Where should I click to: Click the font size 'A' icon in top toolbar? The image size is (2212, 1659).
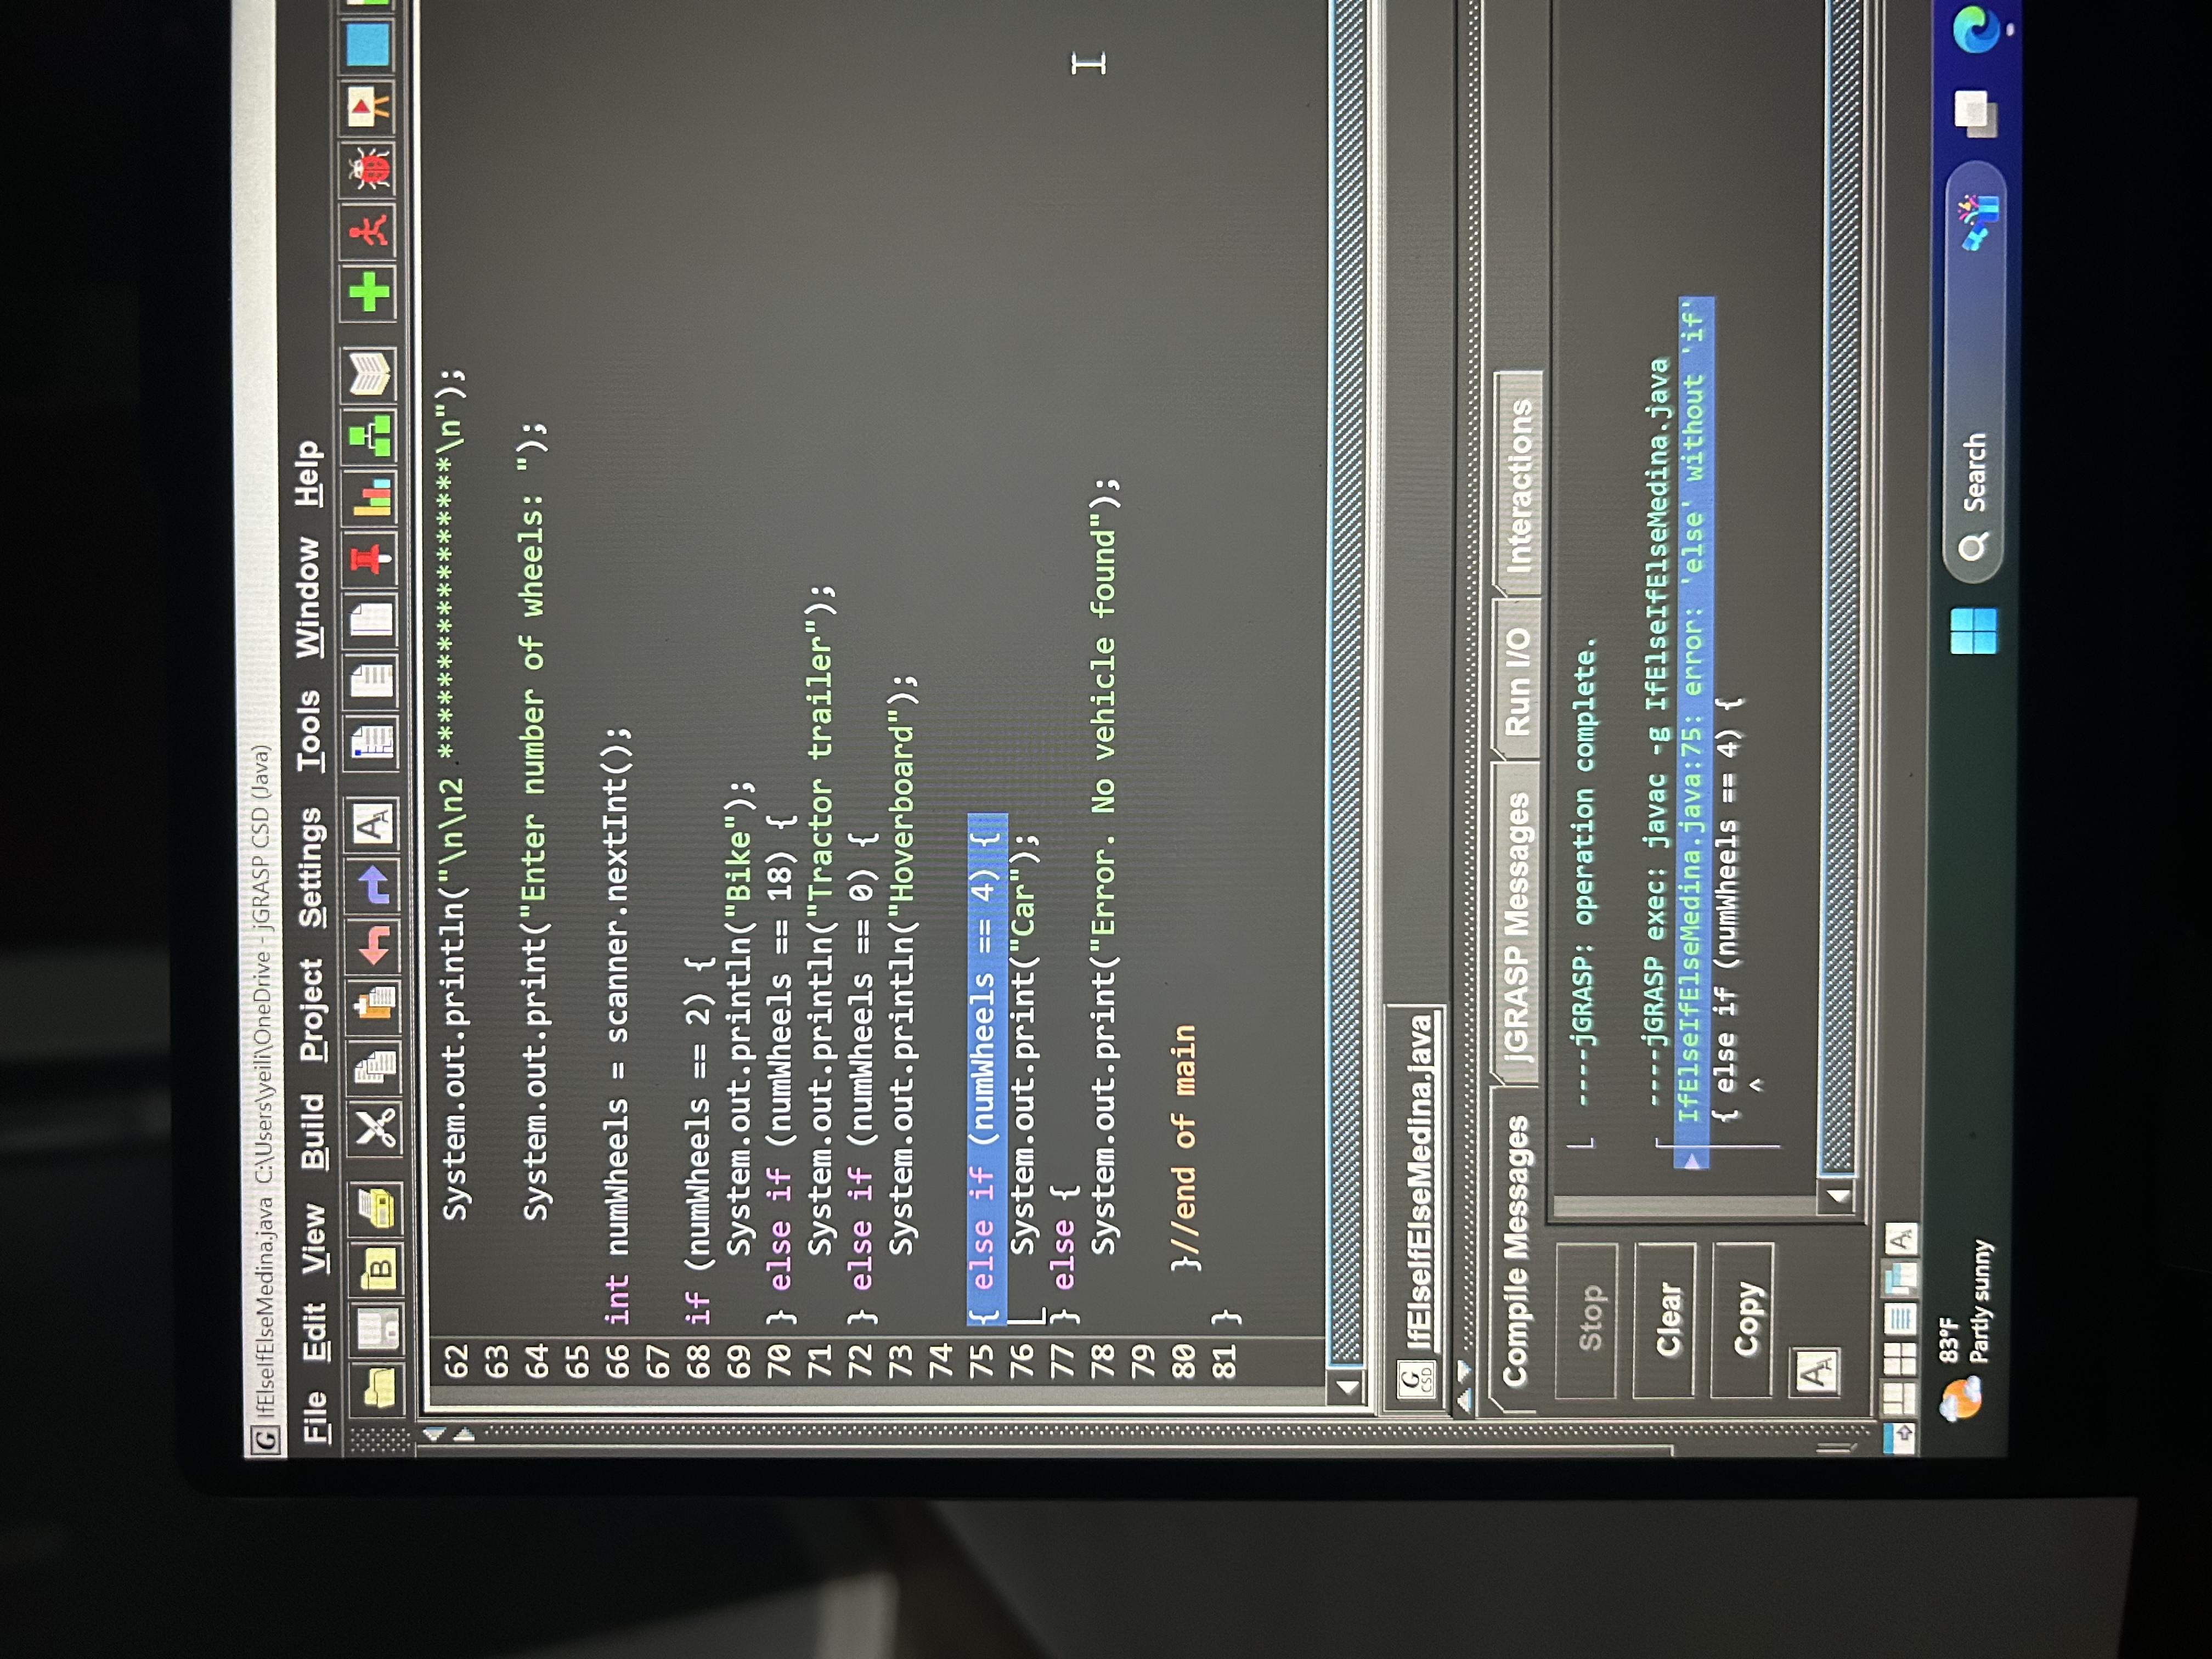tap(372, 826)
